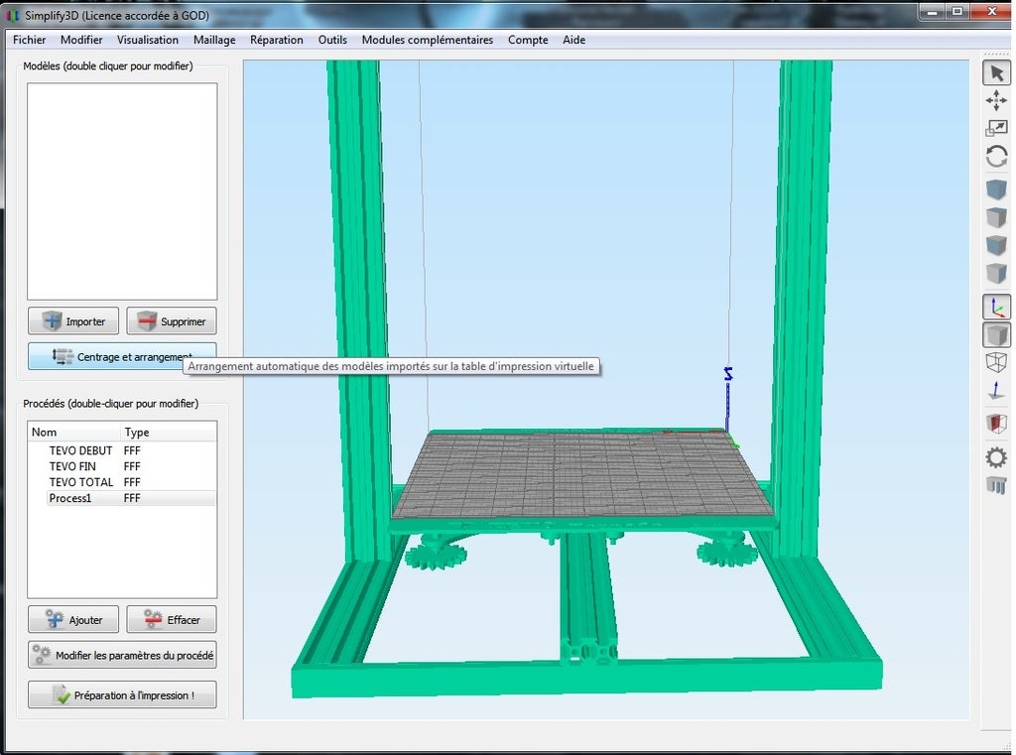
Task: Minimize the Simplify3D window
Action: 933,11
